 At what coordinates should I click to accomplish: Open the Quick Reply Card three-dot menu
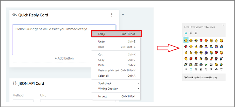click(x=112, y=15)
